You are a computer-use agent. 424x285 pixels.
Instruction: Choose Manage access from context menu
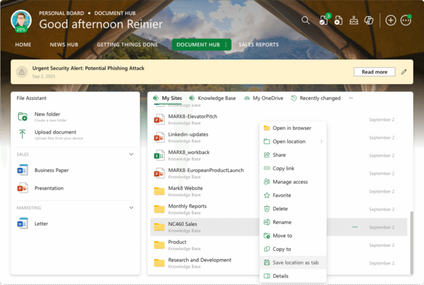[290, 182]
